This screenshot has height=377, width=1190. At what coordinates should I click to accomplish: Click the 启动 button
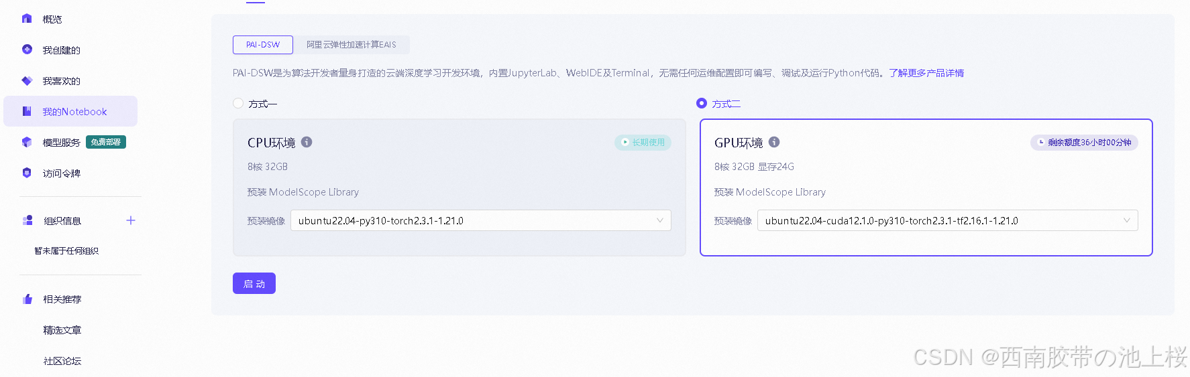(x=254, y=283)
